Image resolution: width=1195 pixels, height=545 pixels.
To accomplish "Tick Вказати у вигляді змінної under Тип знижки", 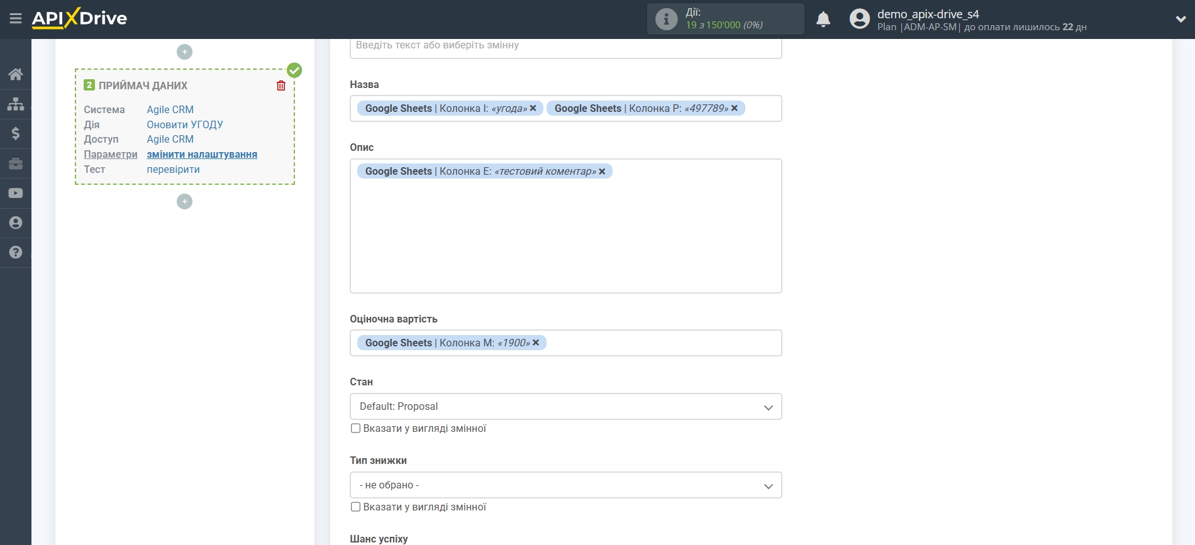I will (x=355, y=507).
